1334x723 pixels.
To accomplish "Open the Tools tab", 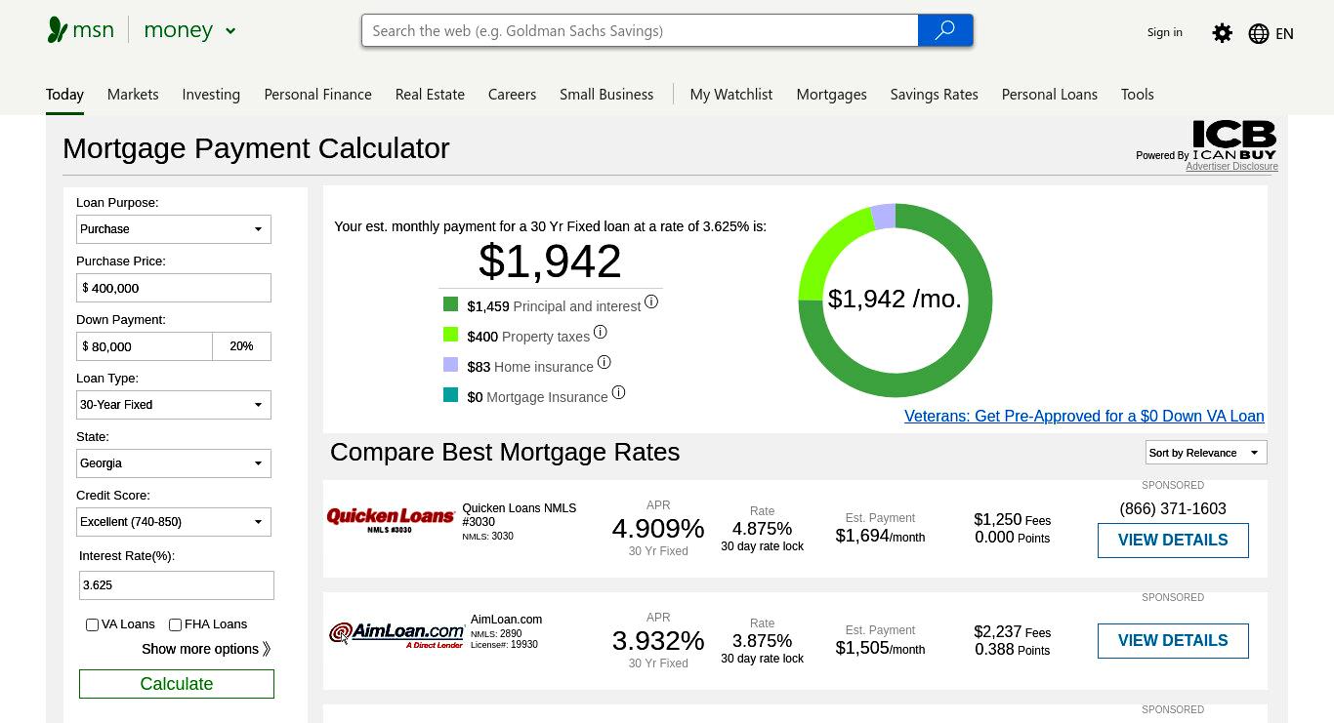I will tap(1137, 95).
